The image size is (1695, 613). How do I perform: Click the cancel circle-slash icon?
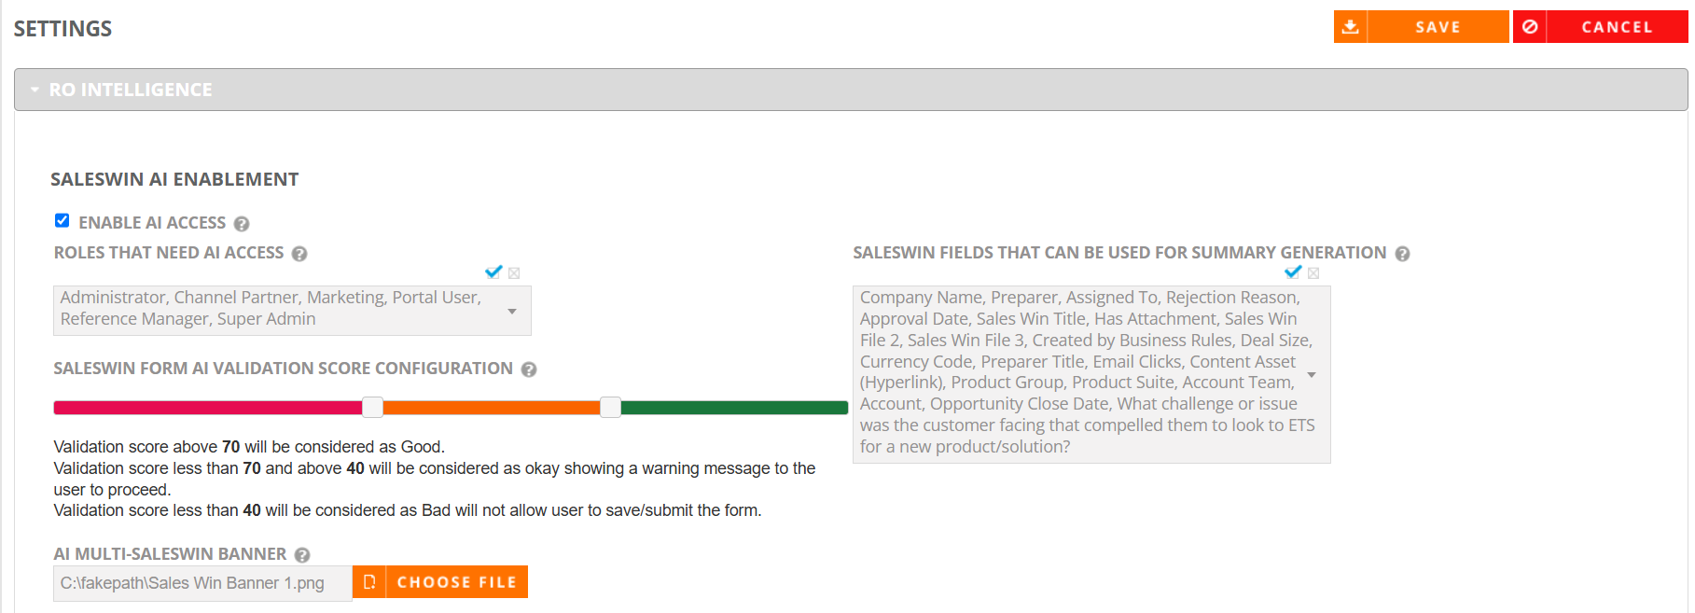point(1530,27)
